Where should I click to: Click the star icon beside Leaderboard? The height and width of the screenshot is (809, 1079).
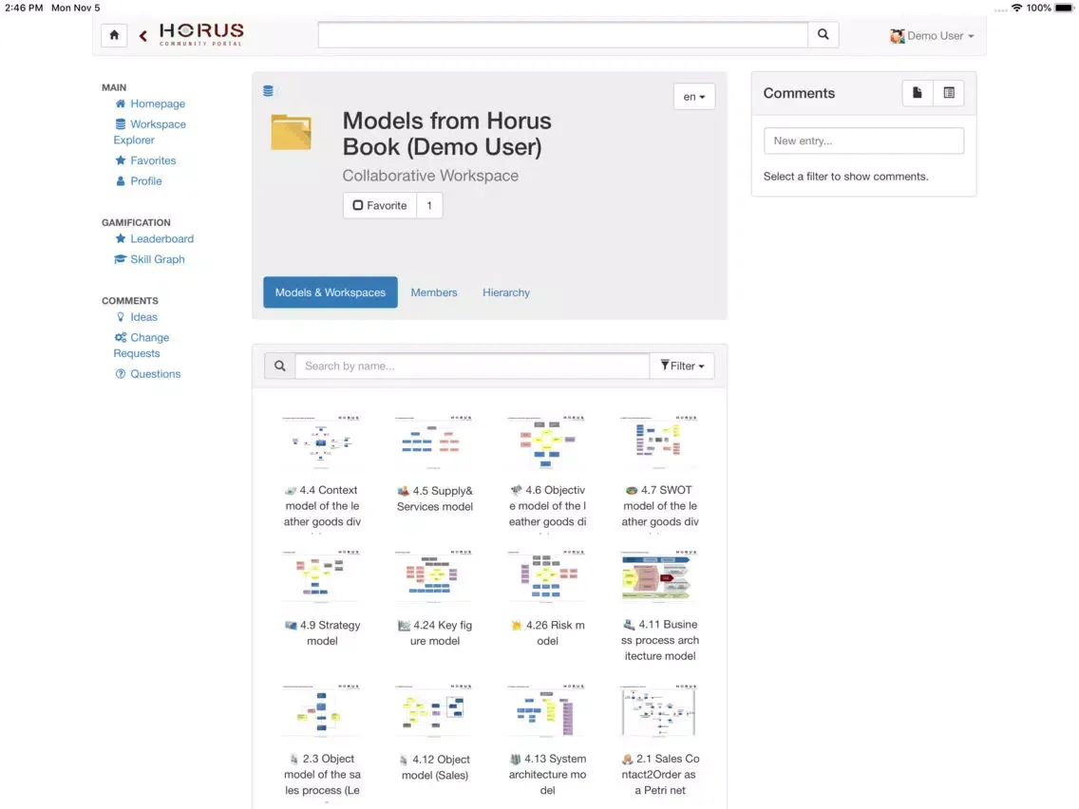pos(121,238)
